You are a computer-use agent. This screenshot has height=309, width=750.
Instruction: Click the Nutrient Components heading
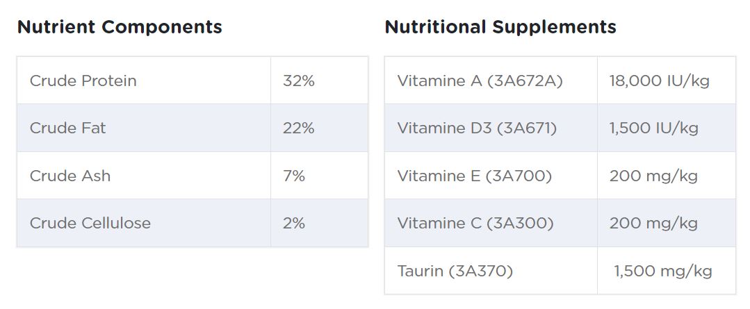[120, 27]
